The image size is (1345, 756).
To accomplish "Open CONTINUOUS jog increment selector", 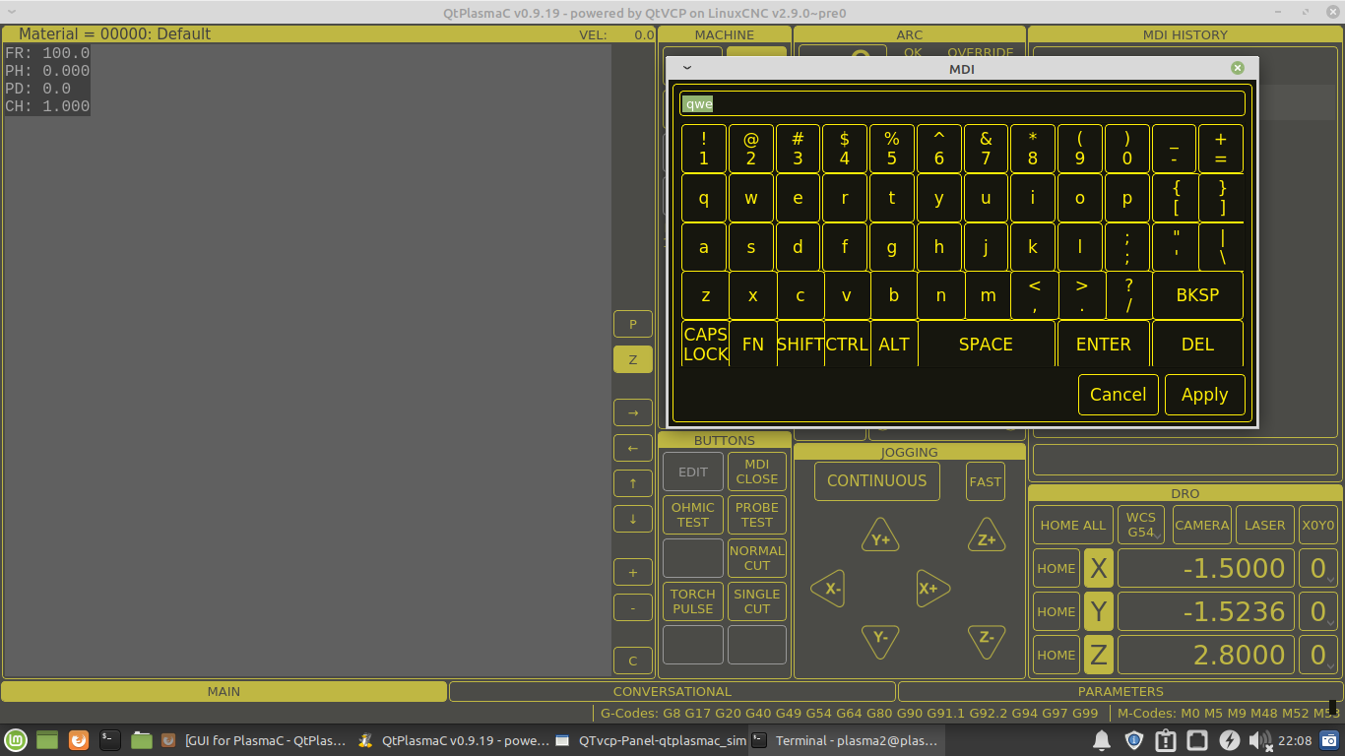I will 877,481.
